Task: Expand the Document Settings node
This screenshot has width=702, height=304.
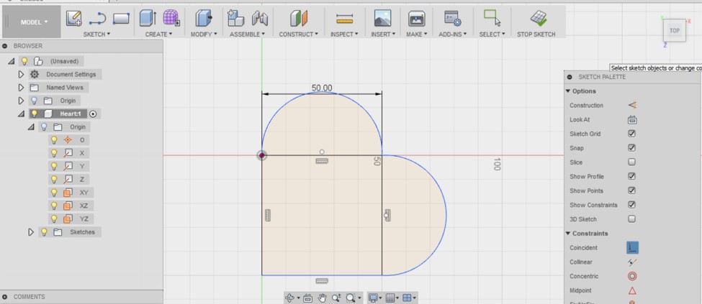Action: (21, 74)
